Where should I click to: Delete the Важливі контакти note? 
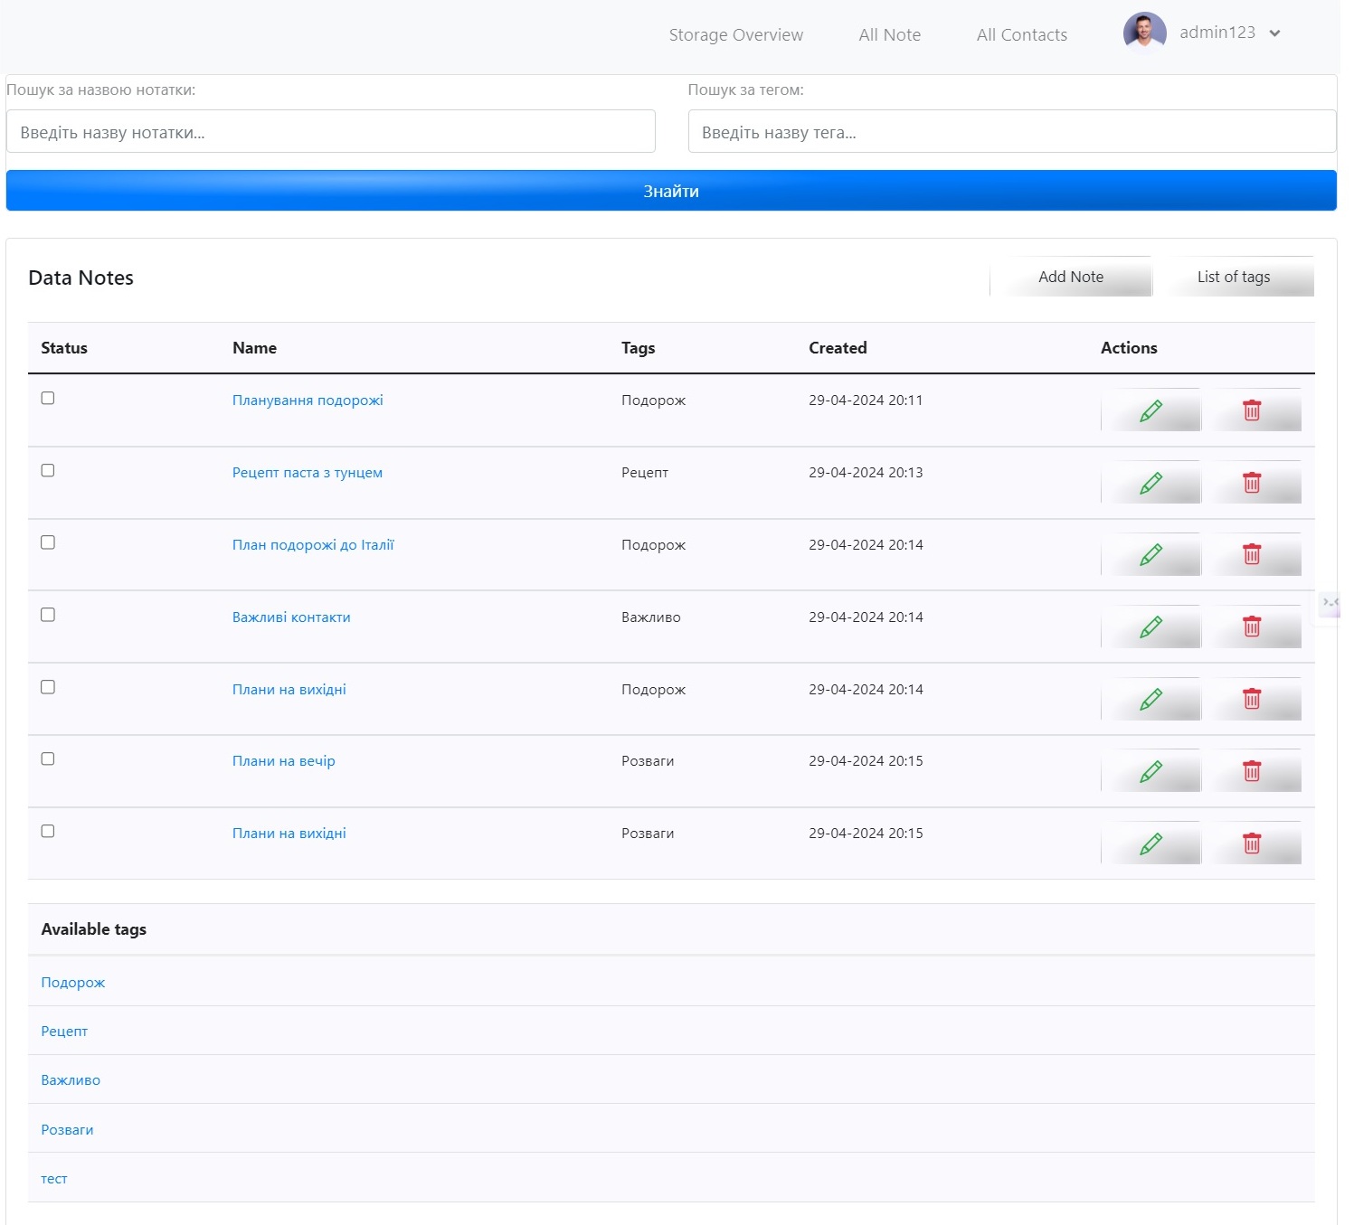tap(1252, 627)
